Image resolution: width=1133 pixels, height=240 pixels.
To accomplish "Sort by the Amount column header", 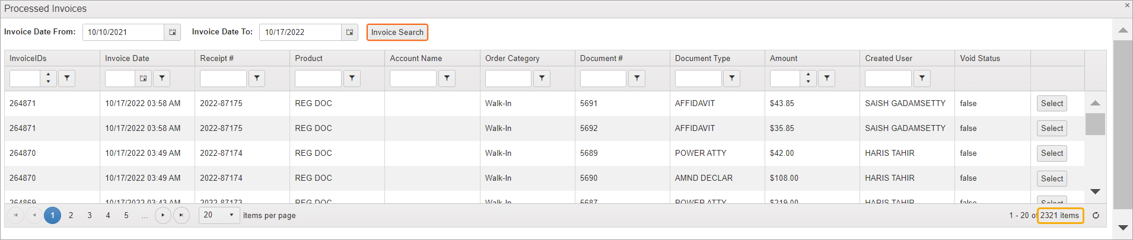I will 783,58.
